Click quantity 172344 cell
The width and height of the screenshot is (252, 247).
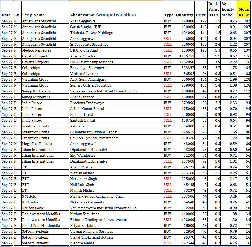point(185,243)
